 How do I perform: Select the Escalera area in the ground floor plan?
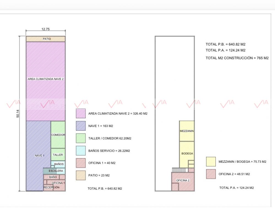coord(56,171)
